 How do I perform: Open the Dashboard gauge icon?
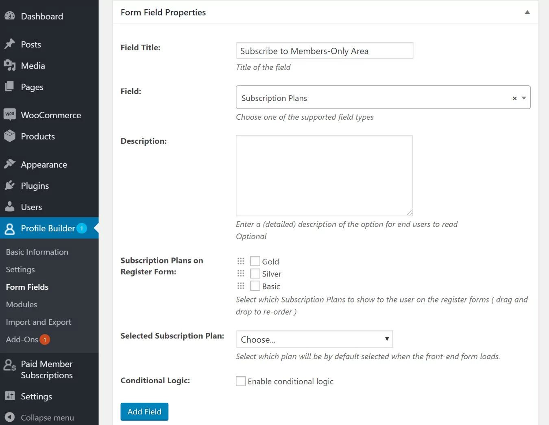click(x=10, y=16)
